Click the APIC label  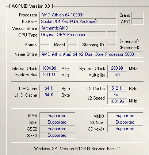click(x=126, y=22)
